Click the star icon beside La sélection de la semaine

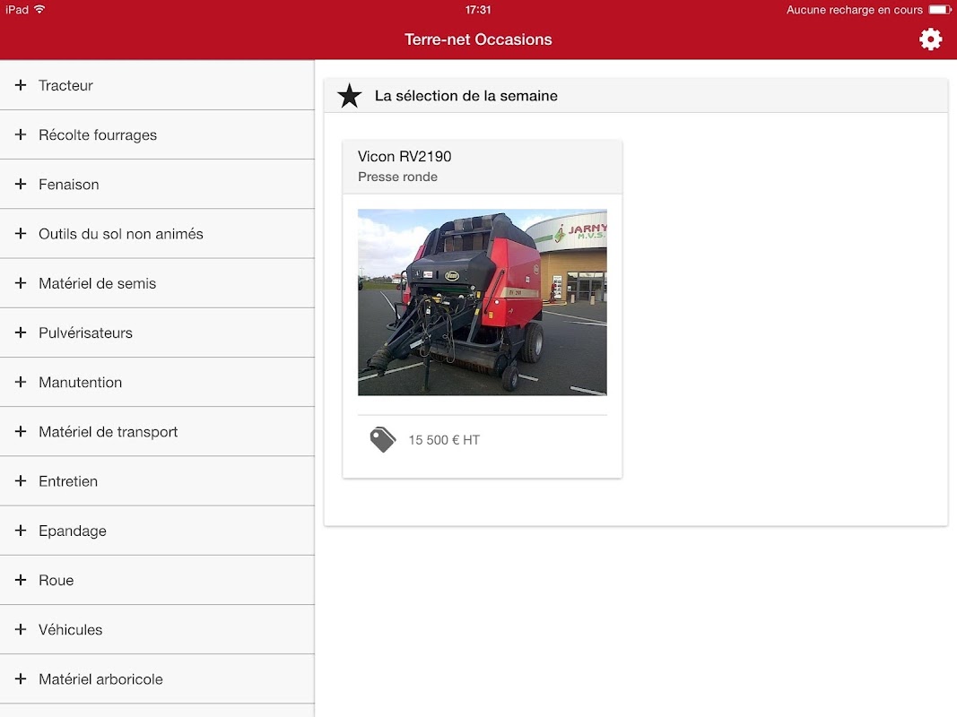(349, 96)
